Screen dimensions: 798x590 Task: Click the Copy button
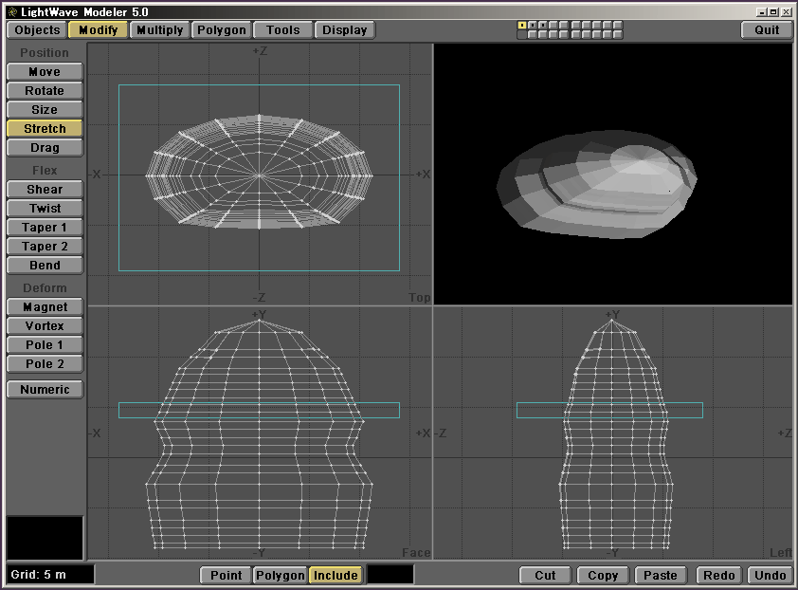click(x=603, y=575)
